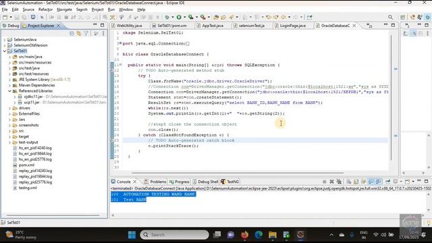Toggle Show Console on standard error change
The height and width of the screenshot is (243, 432).
point(378,182)
